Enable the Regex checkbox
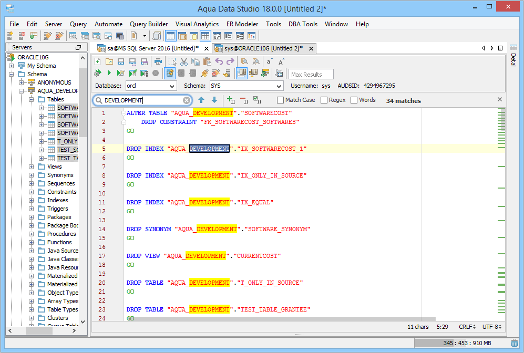This screenshot has width=524, height=353. pyautogui.click(x=324, y=100)
